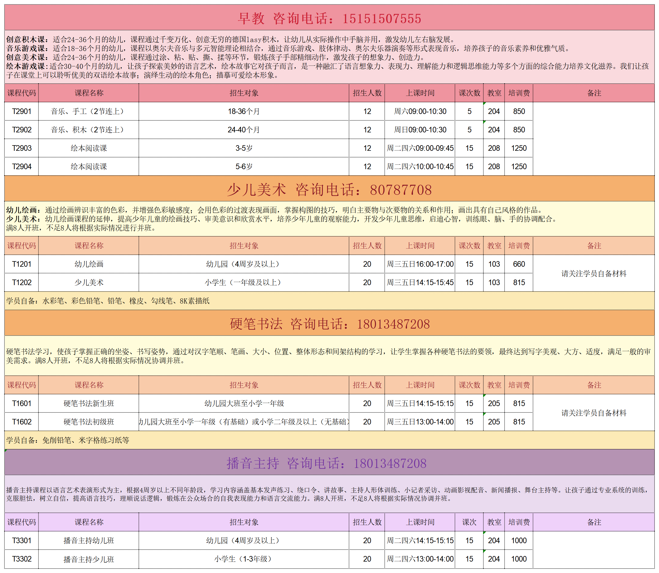Select course code cell T2902
659x573 pixels.
(x=22, y=130)
